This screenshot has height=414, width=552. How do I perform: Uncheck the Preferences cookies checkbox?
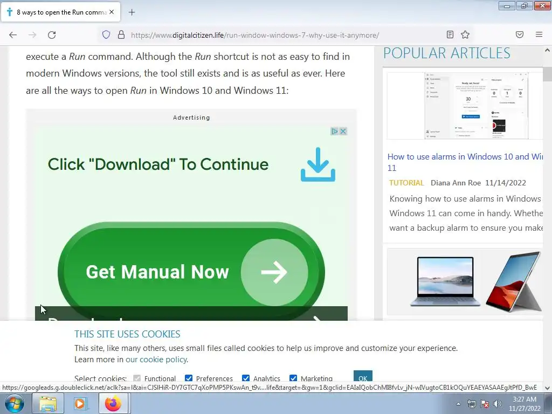click(189, 378)
